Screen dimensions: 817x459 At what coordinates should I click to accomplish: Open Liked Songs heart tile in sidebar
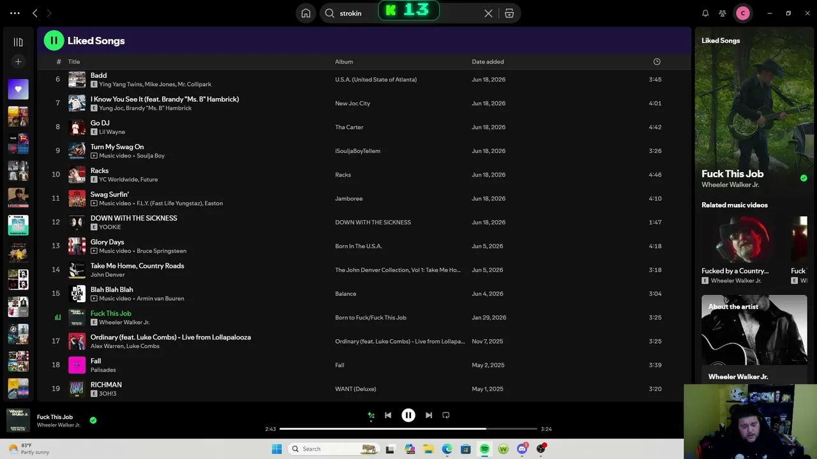[x=18, y=89]
